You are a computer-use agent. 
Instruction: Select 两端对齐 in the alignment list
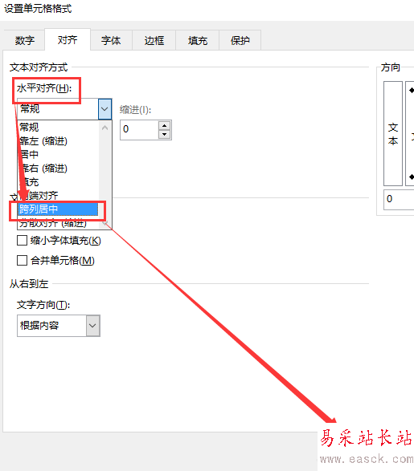[x=58, y=196]
